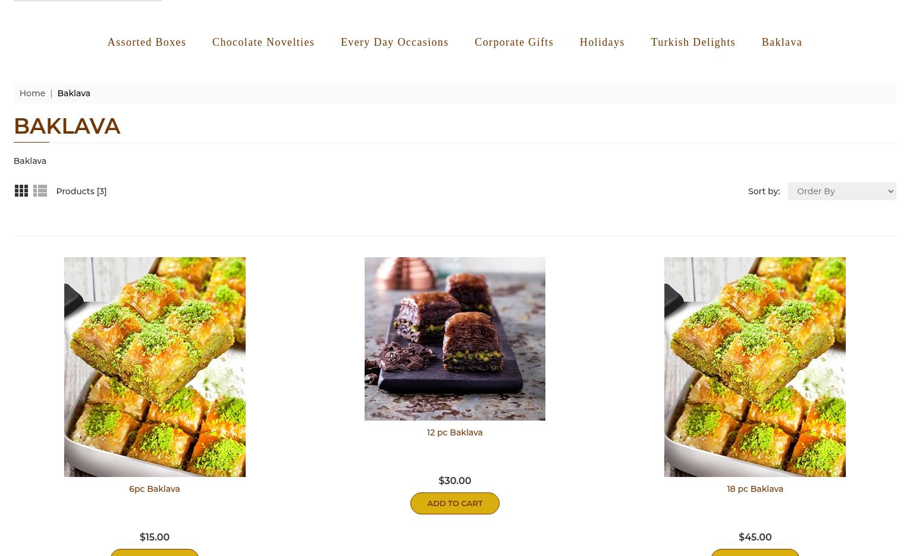Open Corporate Gifts category

[514, 42]
